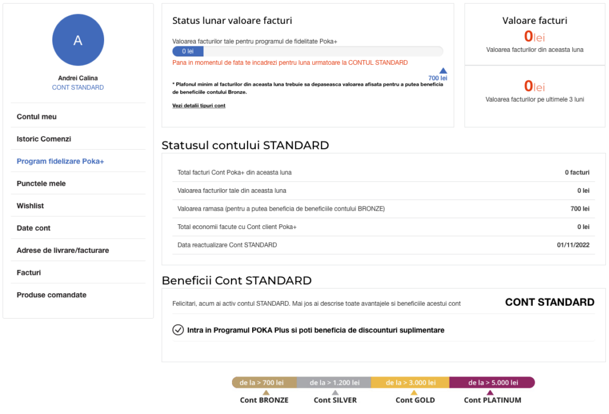Open Produse comandate menu item
The width and height of the screenshot is (609, 414).
52,295
